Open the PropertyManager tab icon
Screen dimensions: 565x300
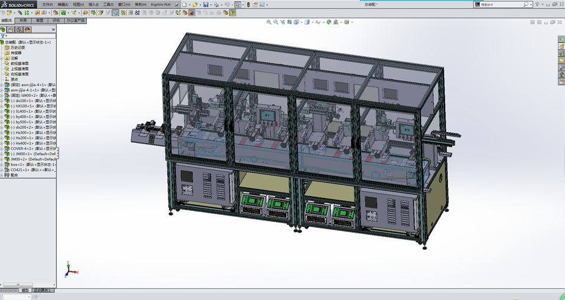pyautogui.click(x=11, y=30)
